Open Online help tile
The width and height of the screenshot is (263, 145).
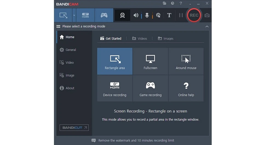coord(186,89)
